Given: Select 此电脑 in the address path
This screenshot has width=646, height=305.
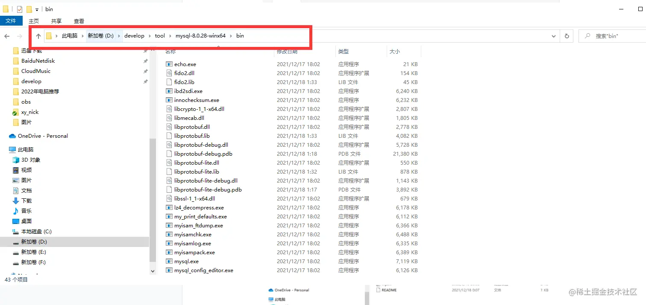Looking at the screenshot, I should coord(70,36).
